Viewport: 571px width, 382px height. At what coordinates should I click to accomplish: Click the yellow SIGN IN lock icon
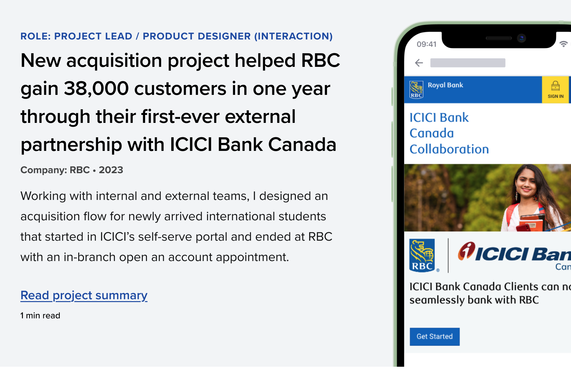tap(555, 90)
